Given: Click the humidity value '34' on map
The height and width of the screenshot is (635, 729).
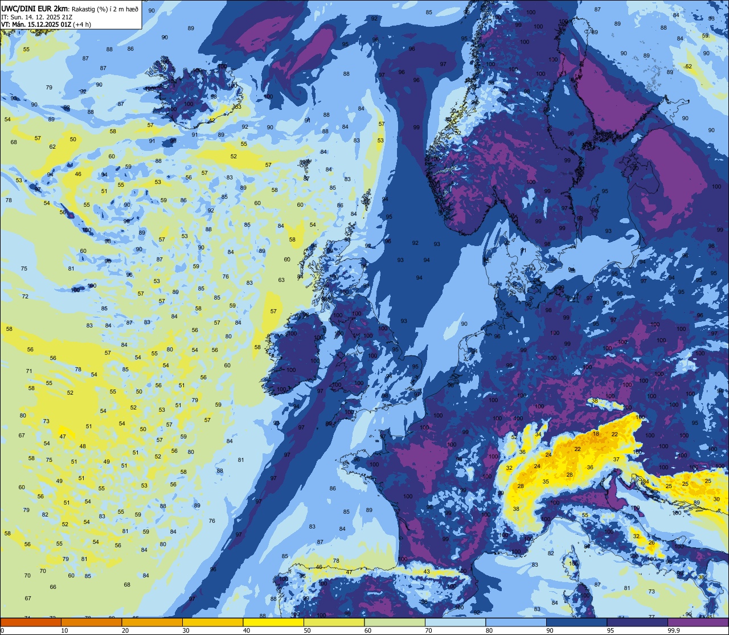Looking at the screenshot, I should tap(538, 435).
